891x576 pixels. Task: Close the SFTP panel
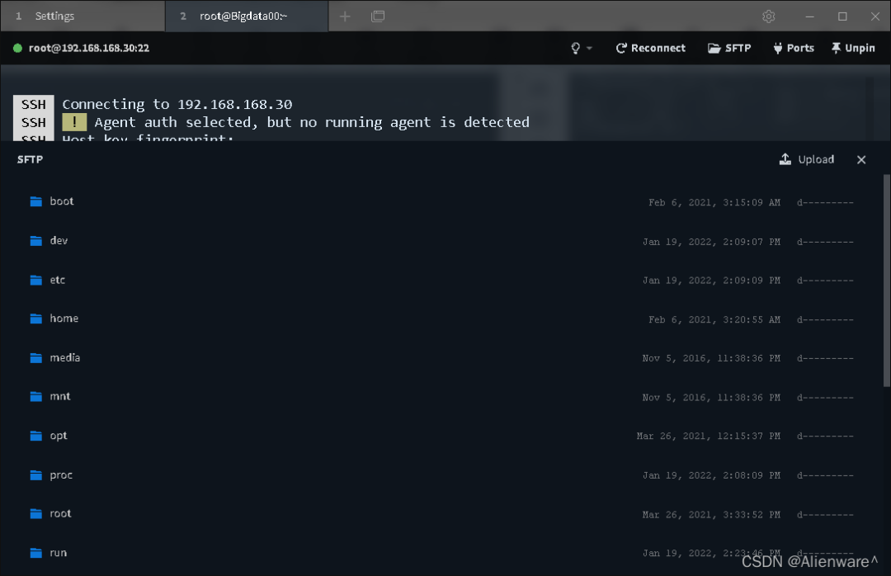(x=861, y=160)
